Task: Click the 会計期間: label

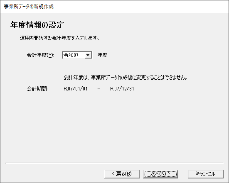Action: [x=37, y=89]
